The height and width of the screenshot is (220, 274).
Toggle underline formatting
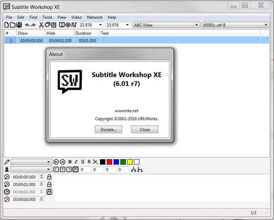[x=83, y=162]
